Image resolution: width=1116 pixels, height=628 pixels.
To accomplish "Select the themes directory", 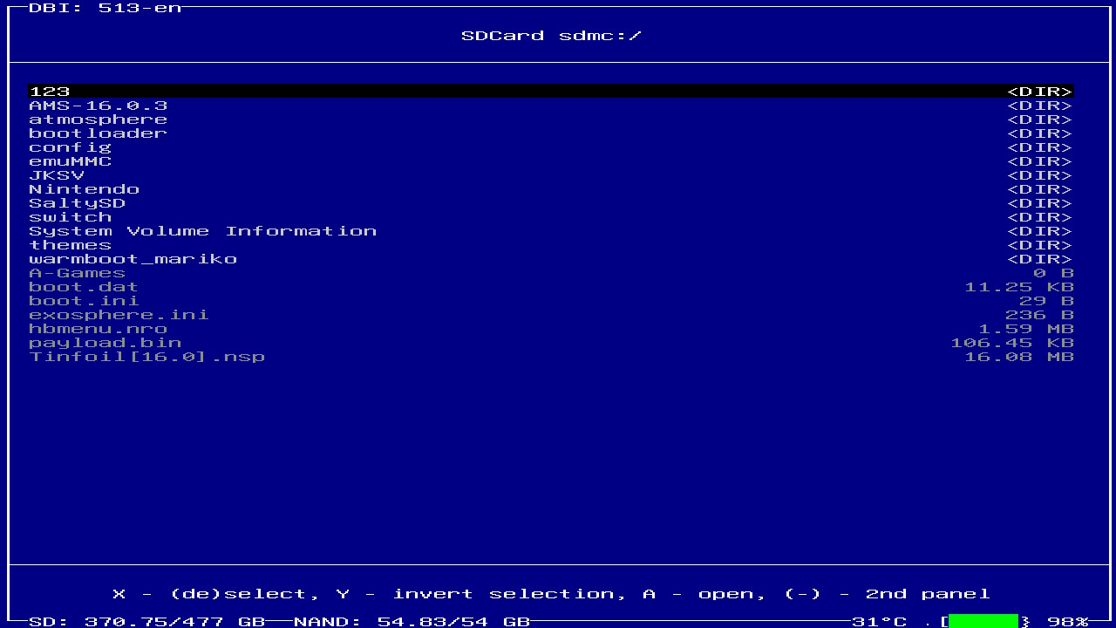I will pos(70,245).
